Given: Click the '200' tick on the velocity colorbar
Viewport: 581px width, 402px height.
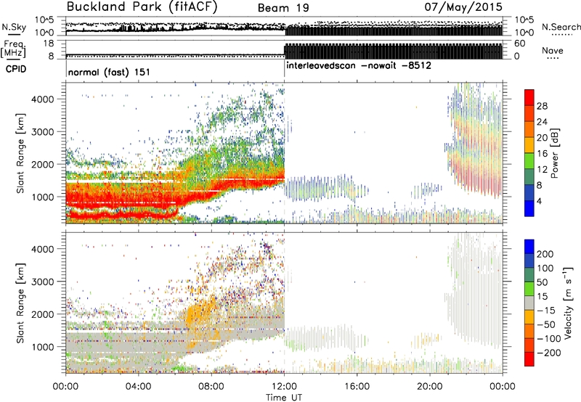Looking at the screenshot, I should 545,254.
